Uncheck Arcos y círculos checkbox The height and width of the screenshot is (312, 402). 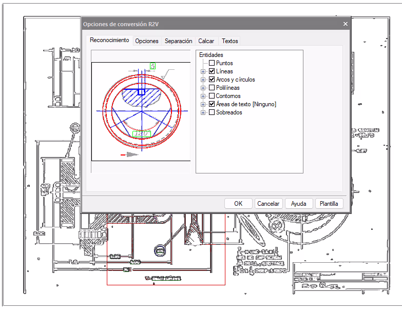click(212, 80)
